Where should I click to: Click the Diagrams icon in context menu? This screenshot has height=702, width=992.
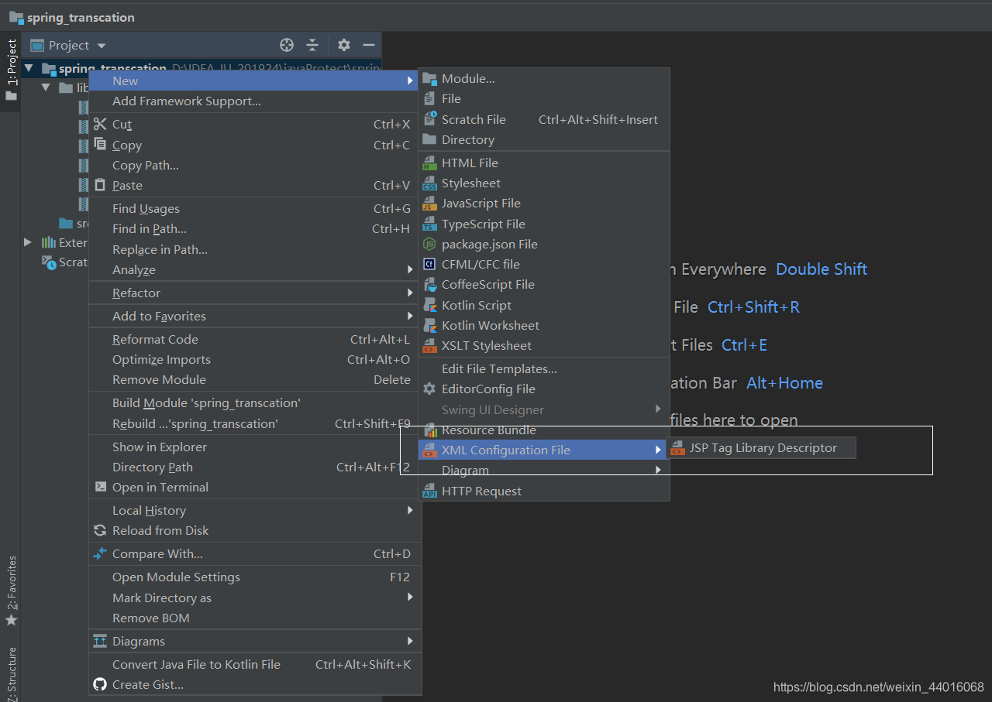pos(100,641)
